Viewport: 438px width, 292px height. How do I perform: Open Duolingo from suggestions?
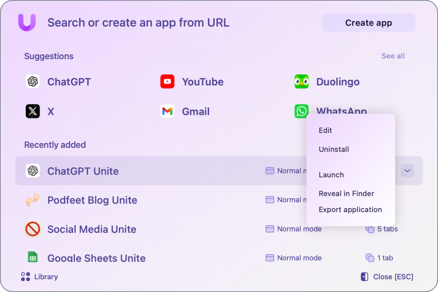tap(301, 82)
